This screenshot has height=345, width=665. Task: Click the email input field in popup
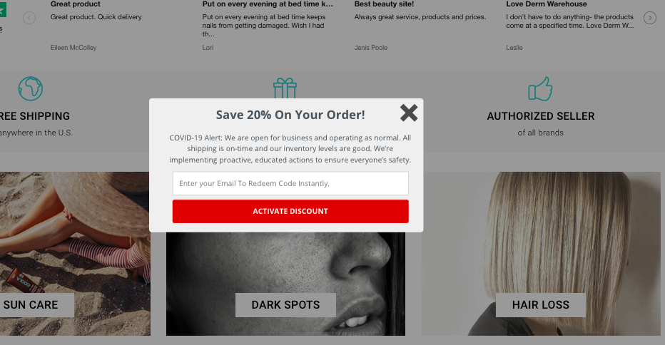pyautogui.click(x=290, y=183)
